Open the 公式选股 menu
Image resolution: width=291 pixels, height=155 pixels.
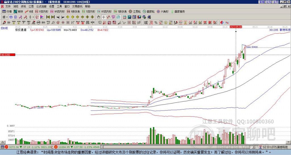[41, 7]
